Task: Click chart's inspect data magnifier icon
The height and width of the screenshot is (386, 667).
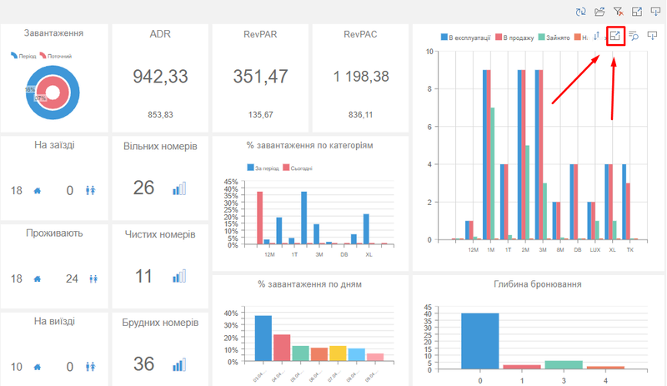Action: [634, 36]
